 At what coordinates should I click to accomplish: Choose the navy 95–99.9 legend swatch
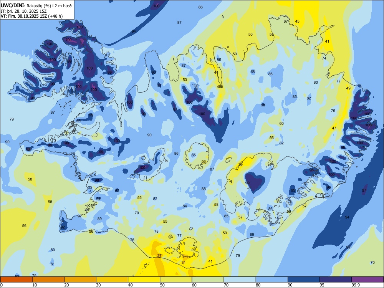[x=336, y=280]
